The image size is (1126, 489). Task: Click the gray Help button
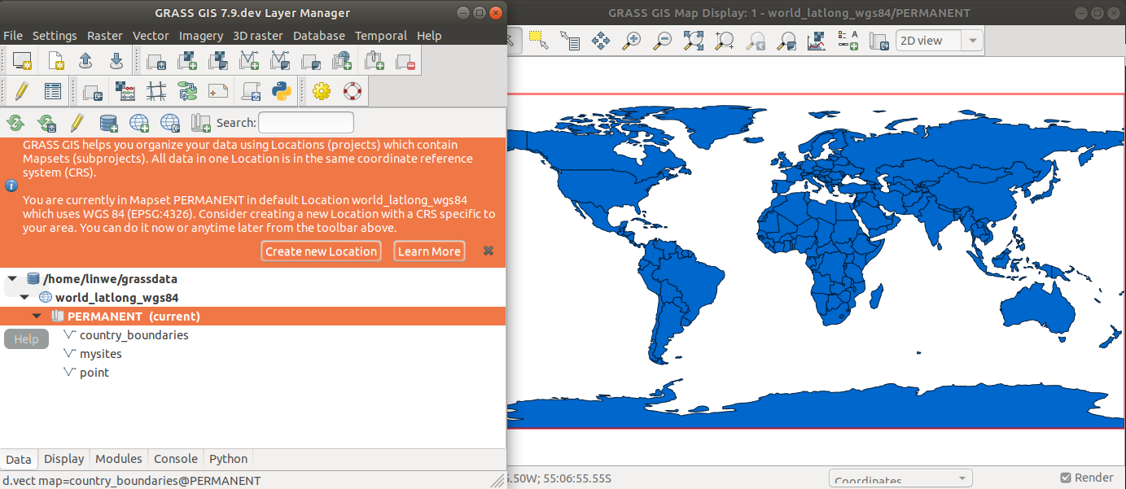pyautogui.click(x=26, y=339)
